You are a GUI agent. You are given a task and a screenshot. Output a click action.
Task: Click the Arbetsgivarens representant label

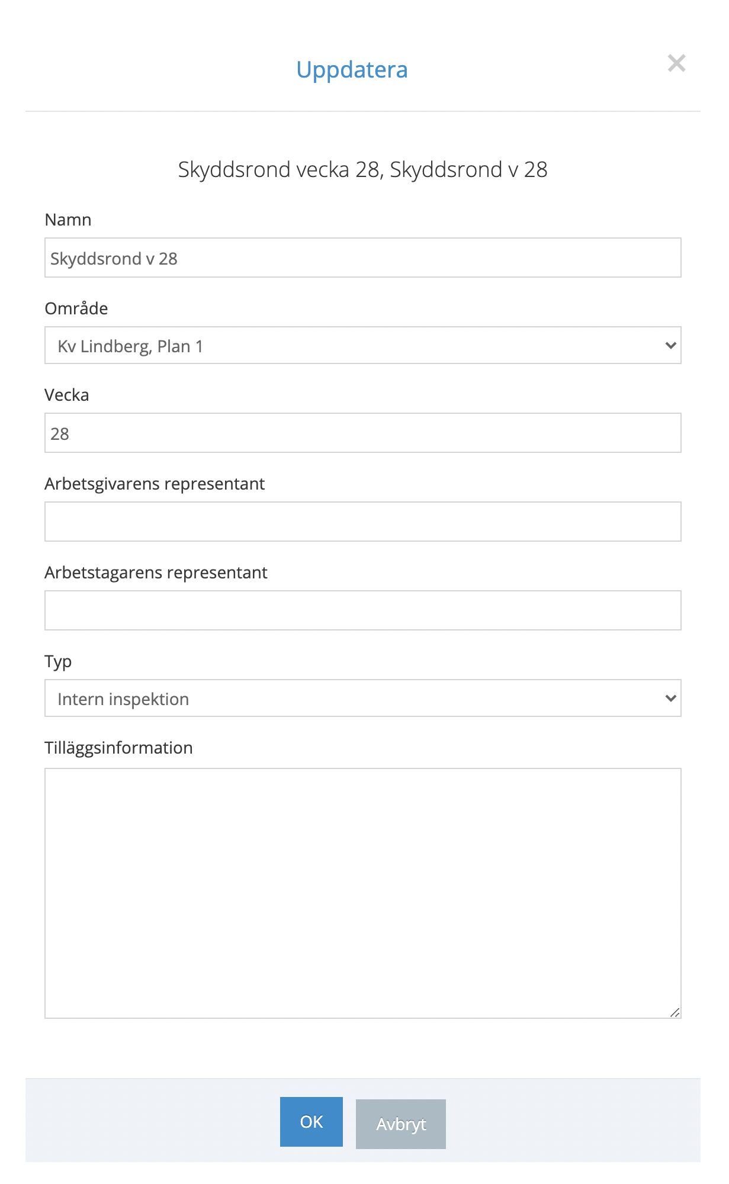155,484
